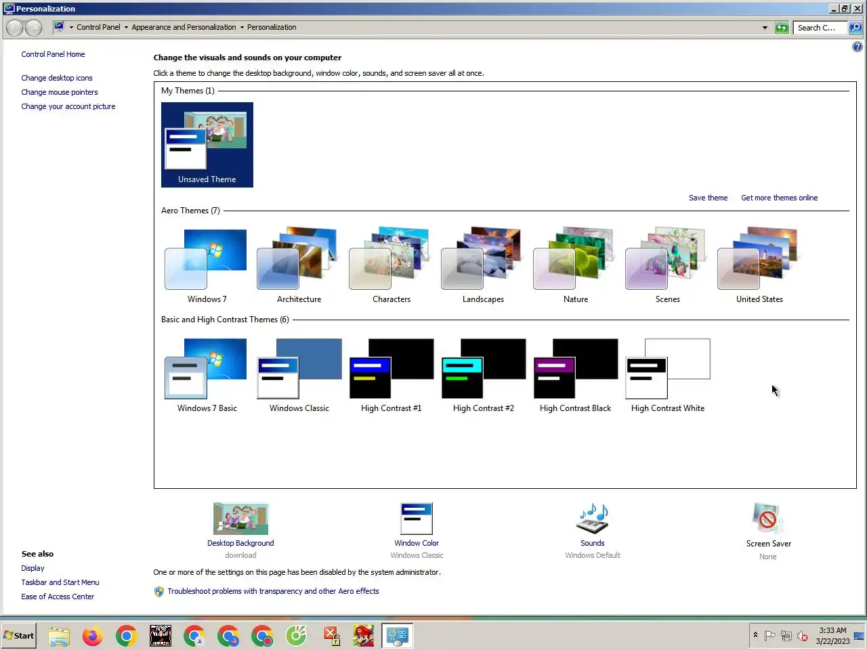Click the Personalization taskbar button

pos(398,636)
